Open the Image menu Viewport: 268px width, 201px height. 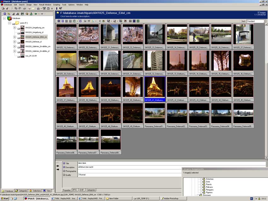pyautogui.click(x=29, y=5)
